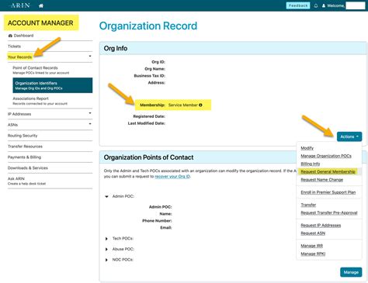The image size is (368, 283).
Task: Select Enroll in Premier Support Plan
Action: click(328, 192)
